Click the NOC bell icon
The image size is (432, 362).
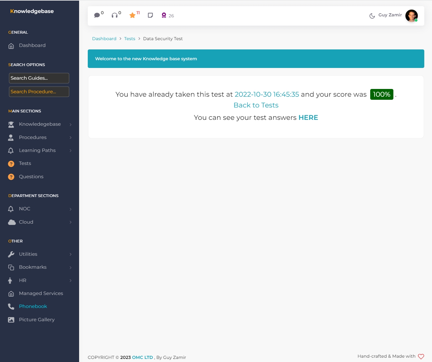11,209
